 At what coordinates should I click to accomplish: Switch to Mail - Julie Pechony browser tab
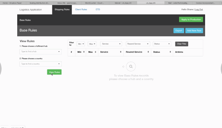click(x=178, y=3)
